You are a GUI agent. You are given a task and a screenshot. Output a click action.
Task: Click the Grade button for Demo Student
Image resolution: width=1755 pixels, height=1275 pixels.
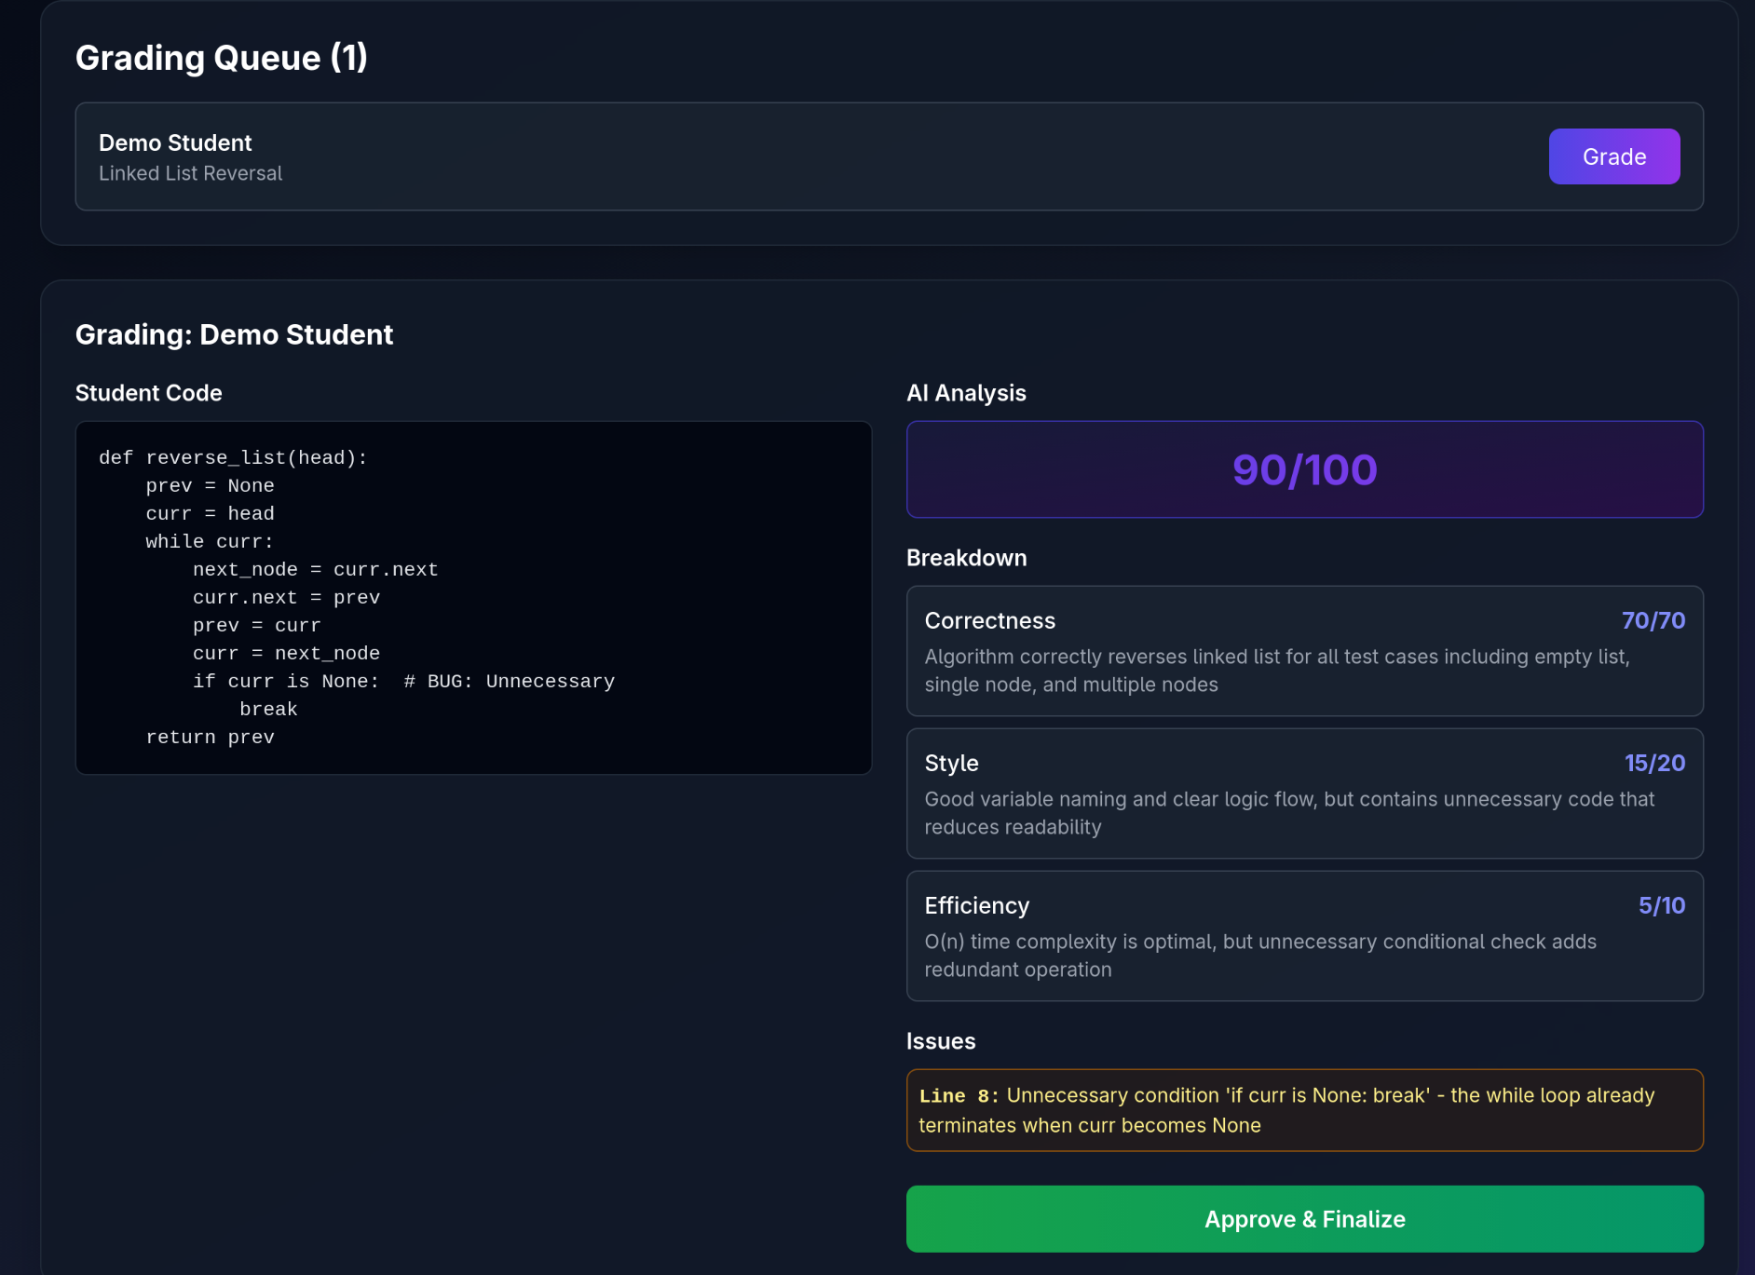[1613, 156]
